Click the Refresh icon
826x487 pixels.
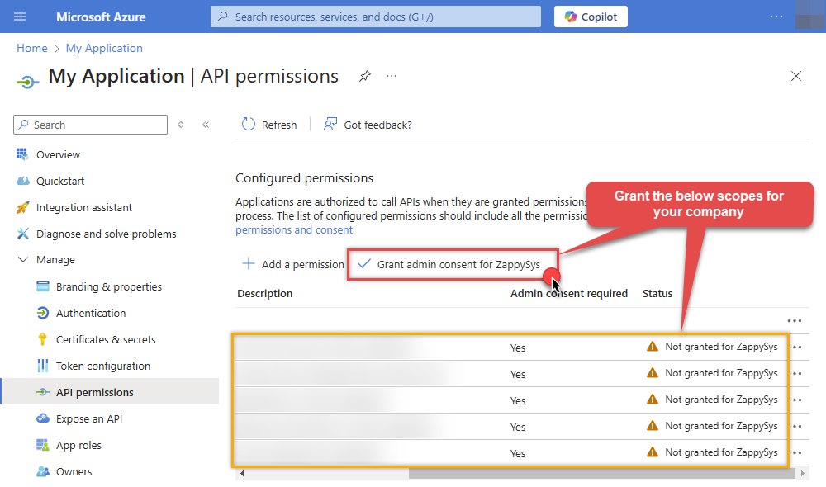(248, 125)
